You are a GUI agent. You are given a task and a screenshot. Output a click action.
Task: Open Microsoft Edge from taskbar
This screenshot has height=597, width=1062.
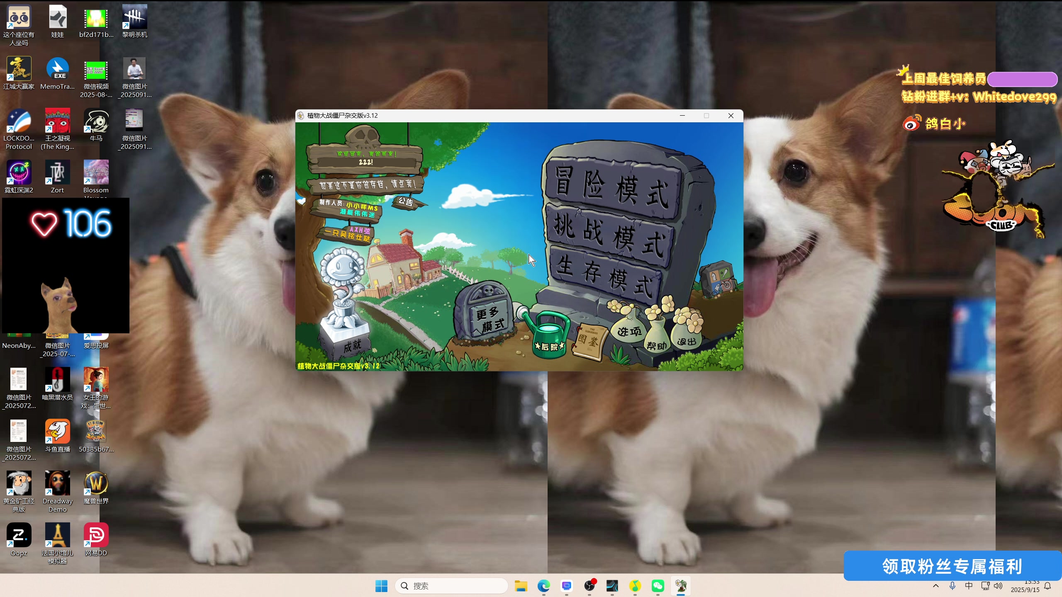(x=543, y=586)
